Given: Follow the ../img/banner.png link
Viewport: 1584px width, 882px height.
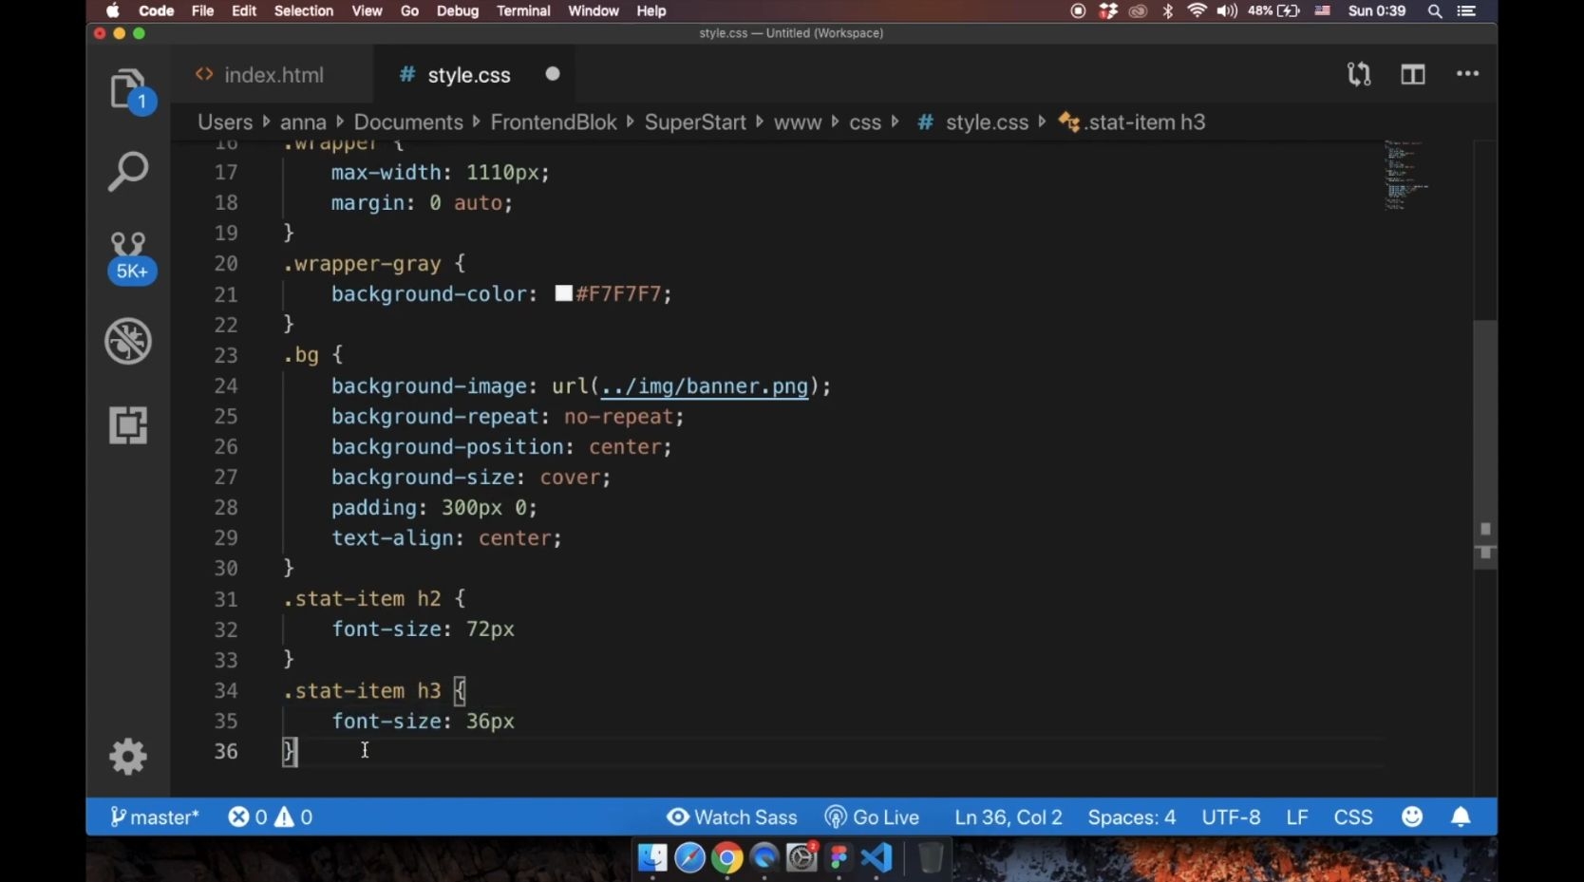Looking at the screenshot, I should [705, 386].
